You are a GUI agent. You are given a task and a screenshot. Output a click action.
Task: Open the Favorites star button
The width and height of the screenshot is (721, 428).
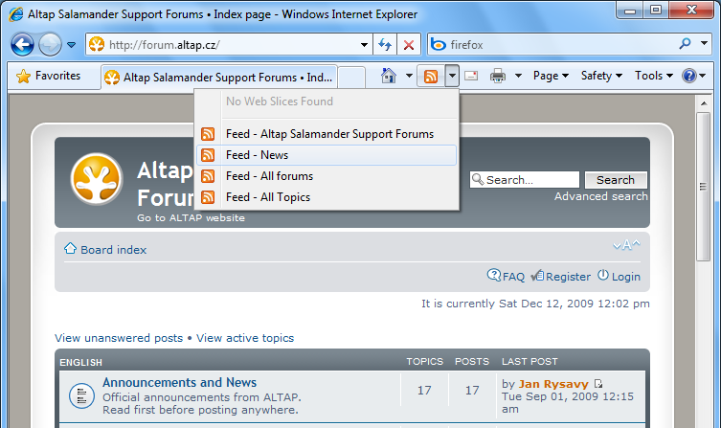(49, 76)
